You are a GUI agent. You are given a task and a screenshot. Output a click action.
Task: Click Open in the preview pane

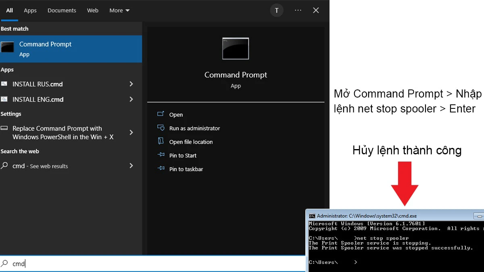click(176, 115)
